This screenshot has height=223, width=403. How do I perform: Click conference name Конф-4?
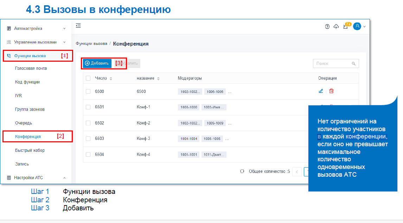pos(143,155)
